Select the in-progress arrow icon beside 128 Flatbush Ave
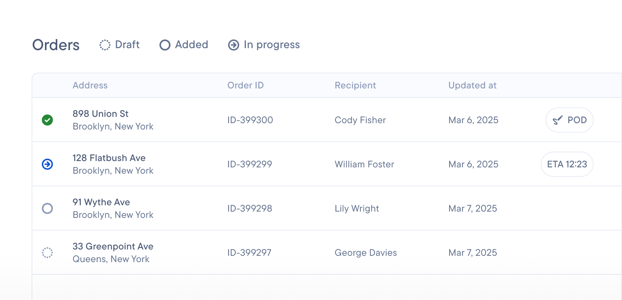The width and height of the screenshot is (622, 300). 47,165
